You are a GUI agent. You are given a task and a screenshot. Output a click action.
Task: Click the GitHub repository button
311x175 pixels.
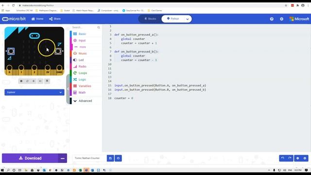tap(118, 158)
